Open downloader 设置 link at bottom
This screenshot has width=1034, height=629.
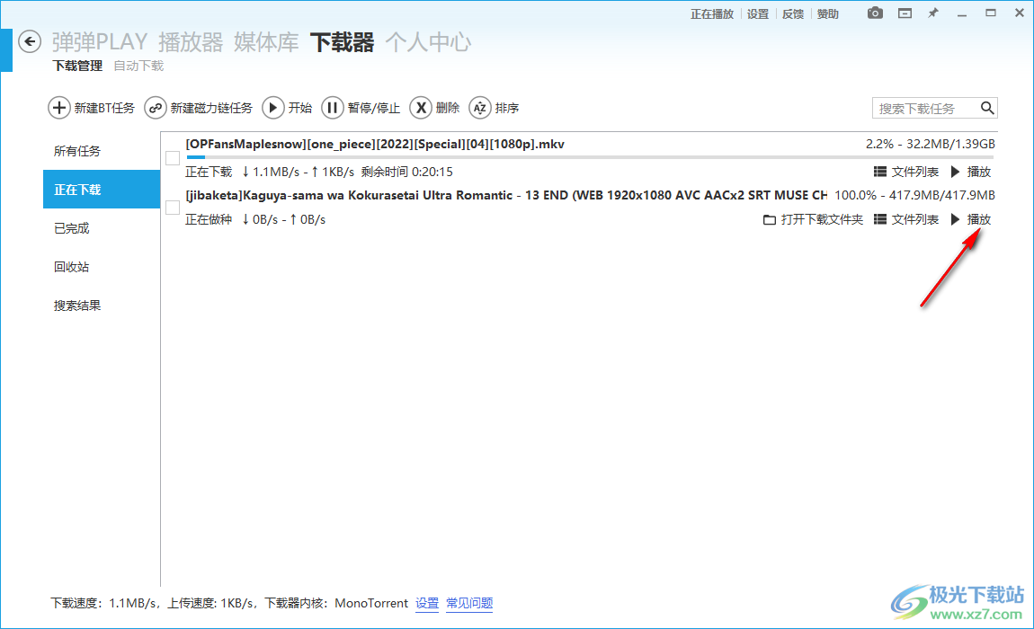coord(427,603)
